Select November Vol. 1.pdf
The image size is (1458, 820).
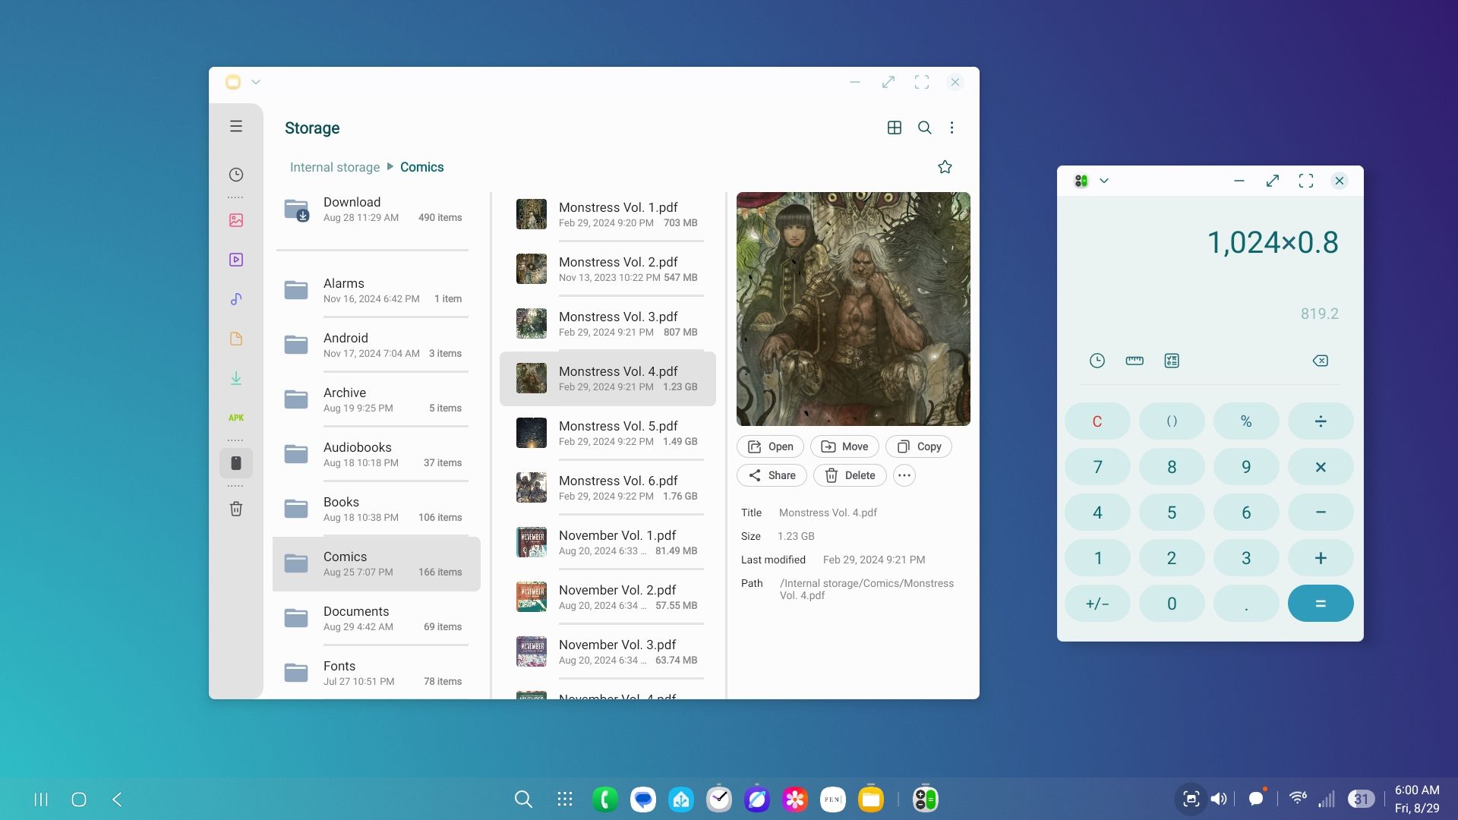pyautogui.click(x=607, y=542)
